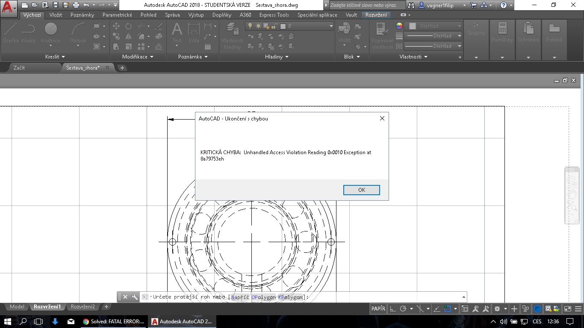
Task: Click OK in the fatal error dialog
Action: click(361, 190)
